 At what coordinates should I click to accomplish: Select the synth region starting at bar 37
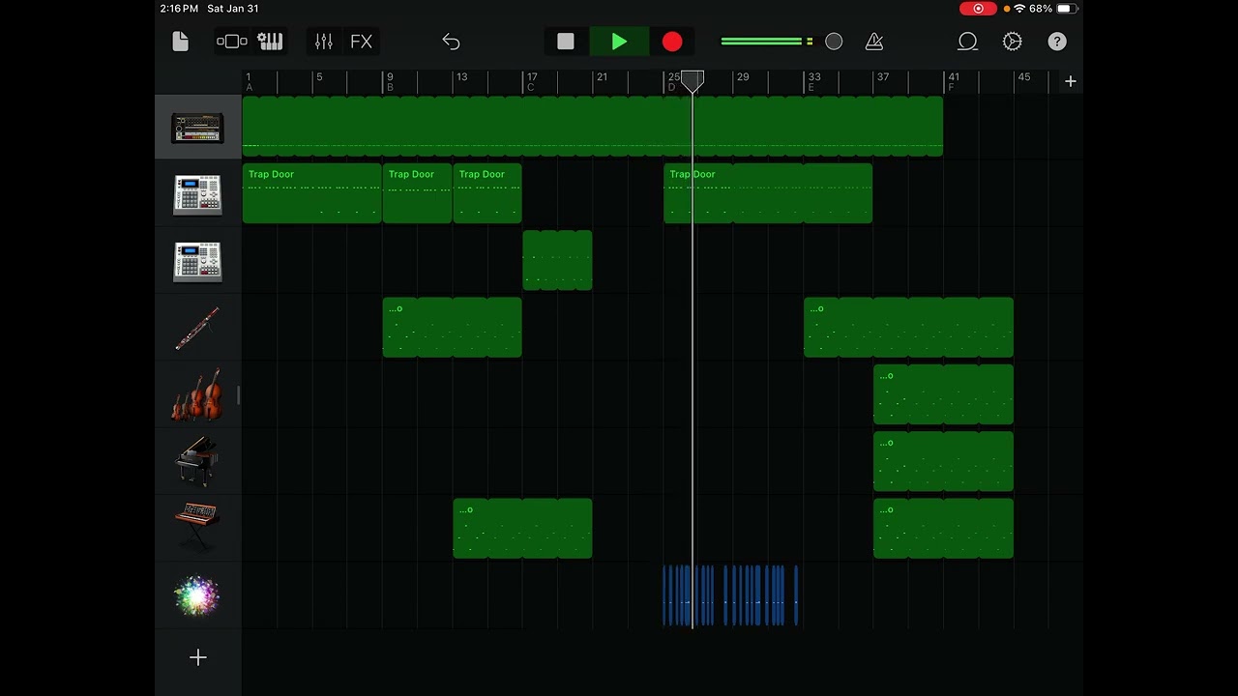(943, 528)
